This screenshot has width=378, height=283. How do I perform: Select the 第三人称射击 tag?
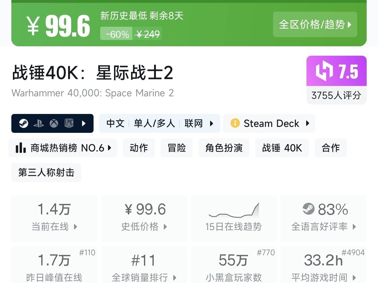[x=46, y=173]
